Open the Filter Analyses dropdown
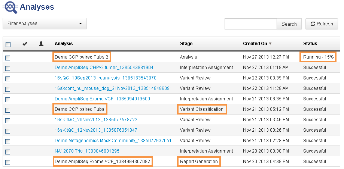Viewport: 344px width, 169px height. (x=45, y=24)
